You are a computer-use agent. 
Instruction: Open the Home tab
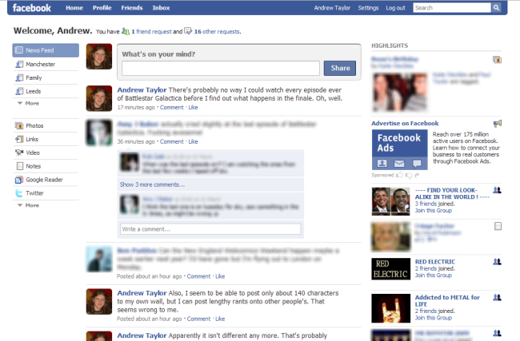74,8
